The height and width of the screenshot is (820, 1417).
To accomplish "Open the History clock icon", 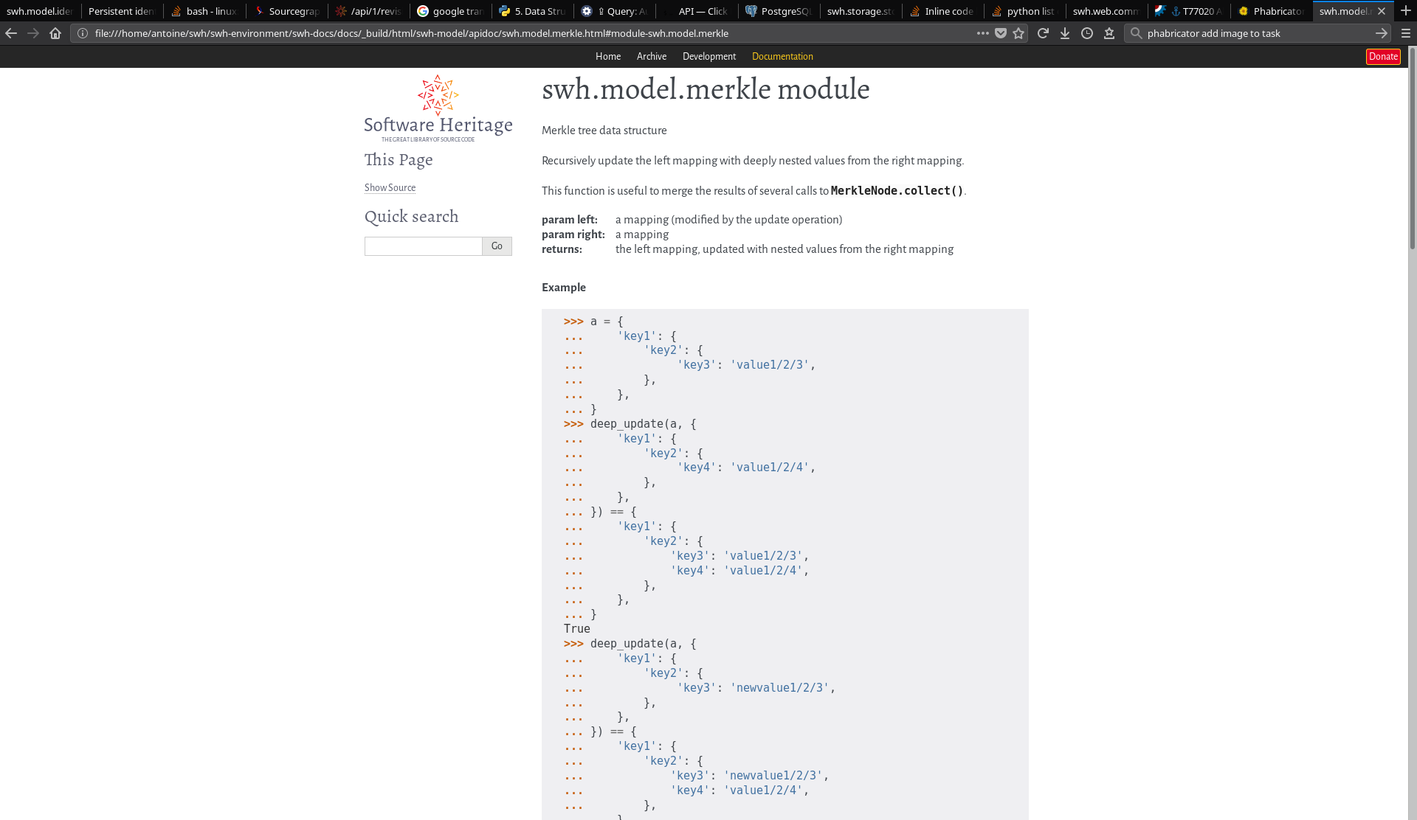I will [x=1087, y=33].
